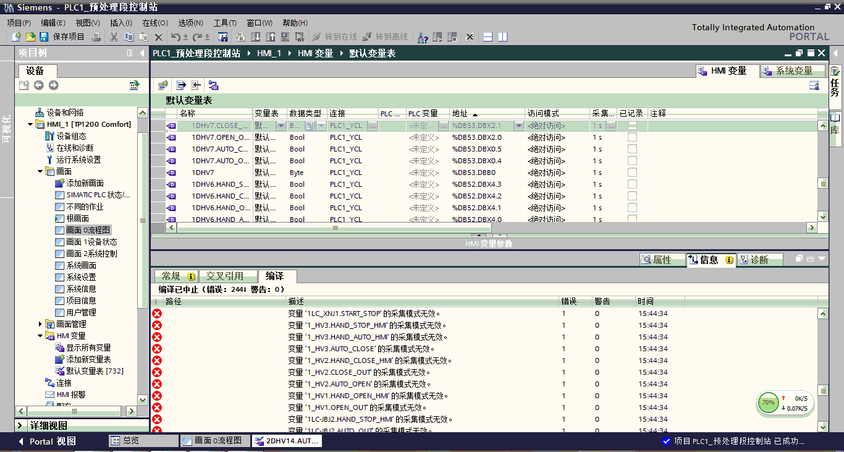Viewport: 844px width, 452px height.
Task: Expand the 详细视图 panel
Action: [x=20, y=425]
